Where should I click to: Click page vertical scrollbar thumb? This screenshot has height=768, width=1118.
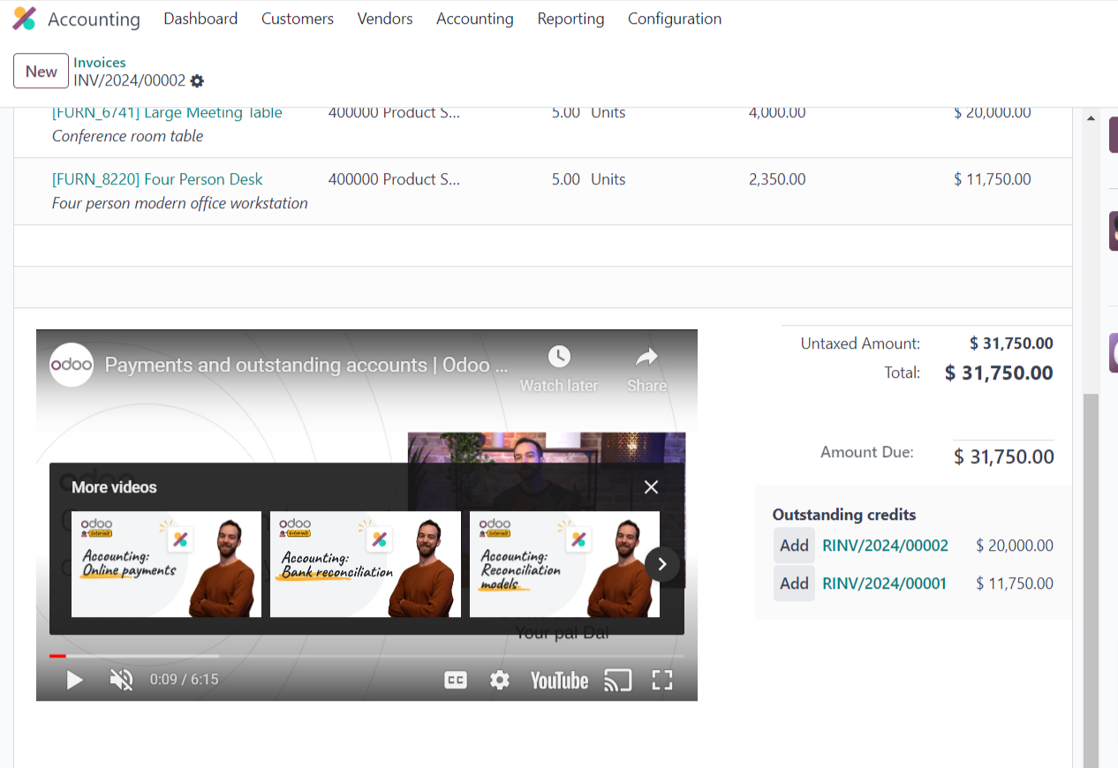(x=1091, y=580)
